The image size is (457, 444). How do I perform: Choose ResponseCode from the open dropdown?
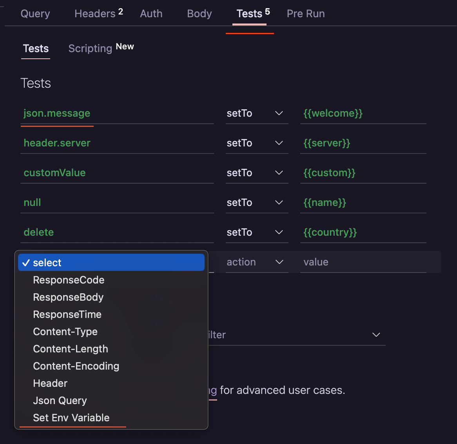pyautogui.click(x=69, y=280)
